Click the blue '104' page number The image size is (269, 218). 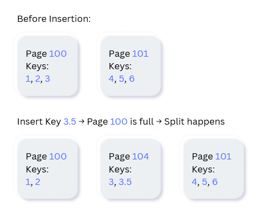(x=140, y=156)
